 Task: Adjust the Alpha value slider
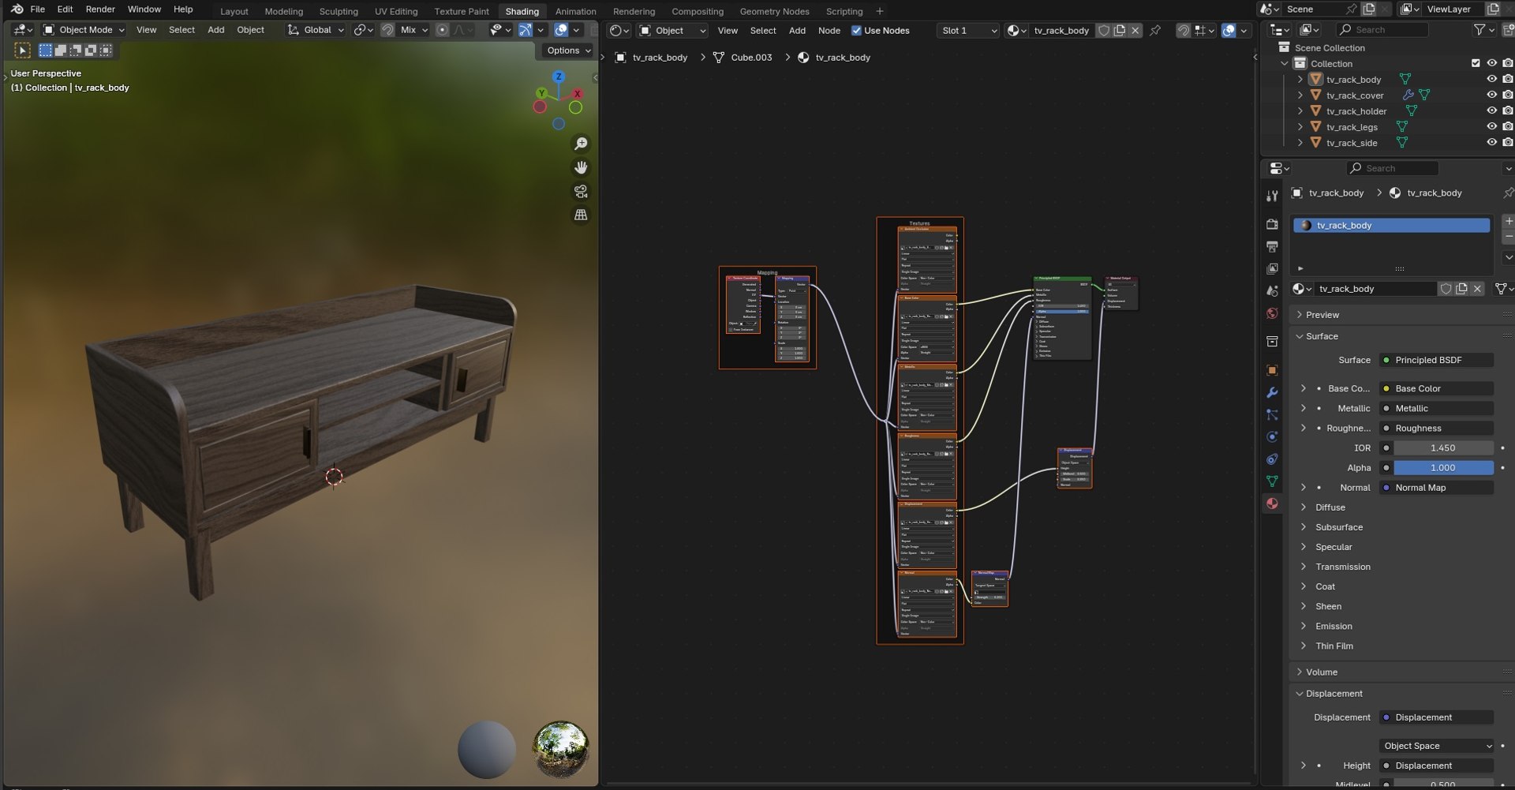pos(1443,468)
